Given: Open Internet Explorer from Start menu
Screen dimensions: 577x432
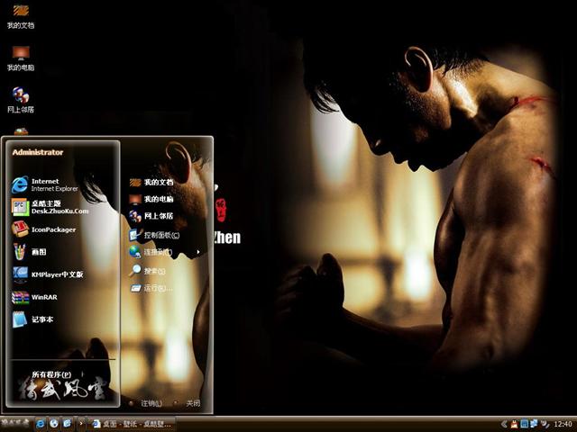Looking at the screenshot, I should coord(45,184).
